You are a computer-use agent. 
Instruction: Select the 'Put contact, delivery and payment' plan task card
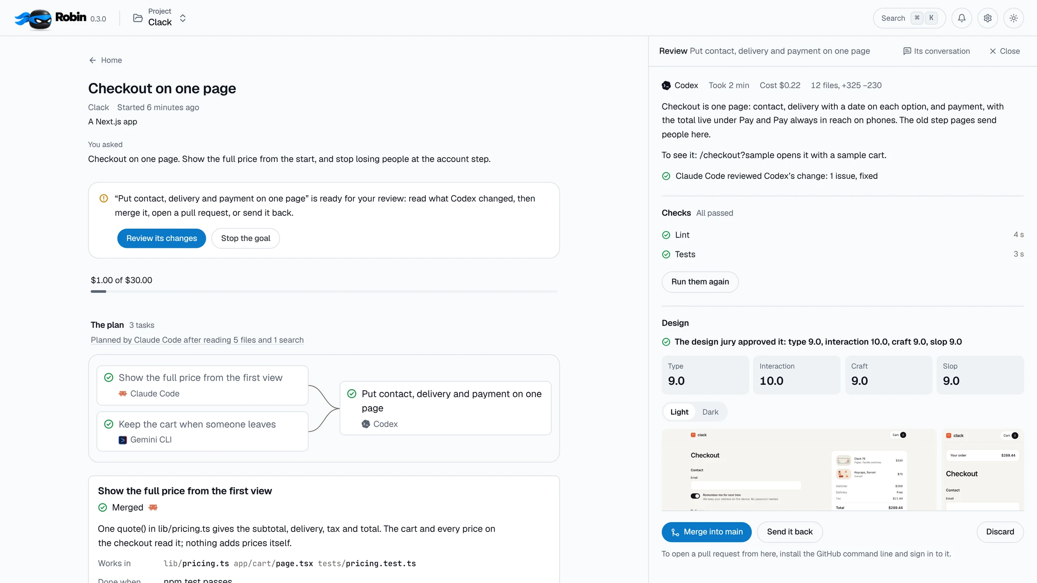click(445, 408)
